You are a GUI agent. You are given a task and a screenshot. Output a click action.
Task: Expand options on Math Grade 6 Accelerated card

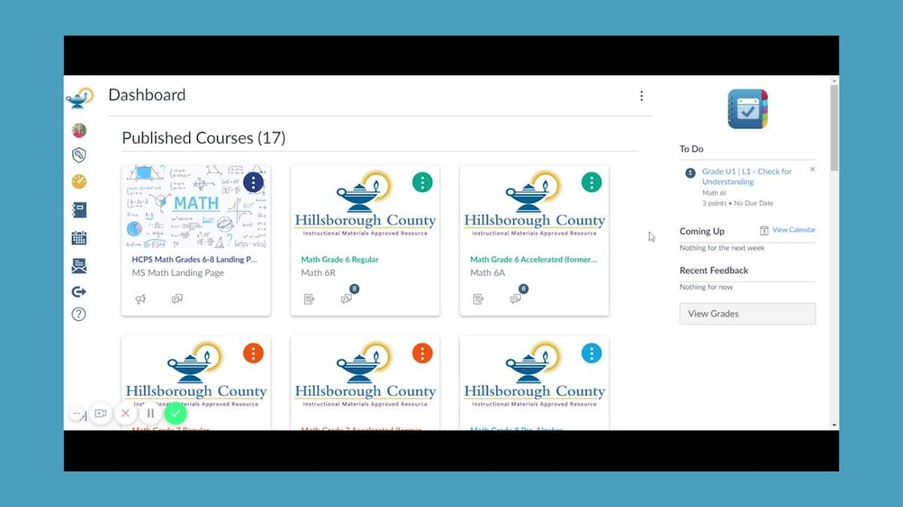point(591,182)
